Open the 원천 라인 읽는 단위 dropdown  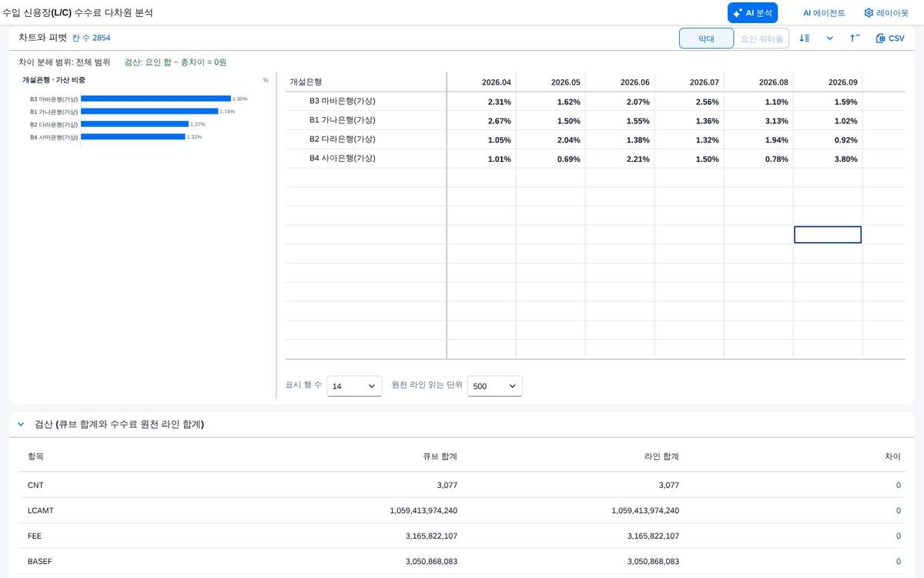pyautogui.click(x=495, y=386)
